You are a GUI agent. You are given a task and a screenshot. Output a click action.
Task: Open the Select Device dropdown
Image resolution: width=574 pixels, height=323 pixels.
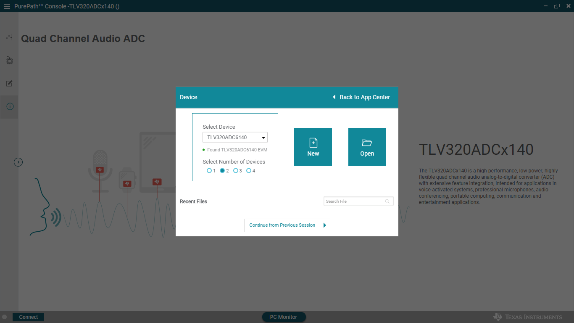tap(235, 138)
